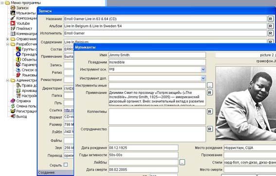
Task: Open the Настройки tools icon
Action: click(x=18, y=96)
